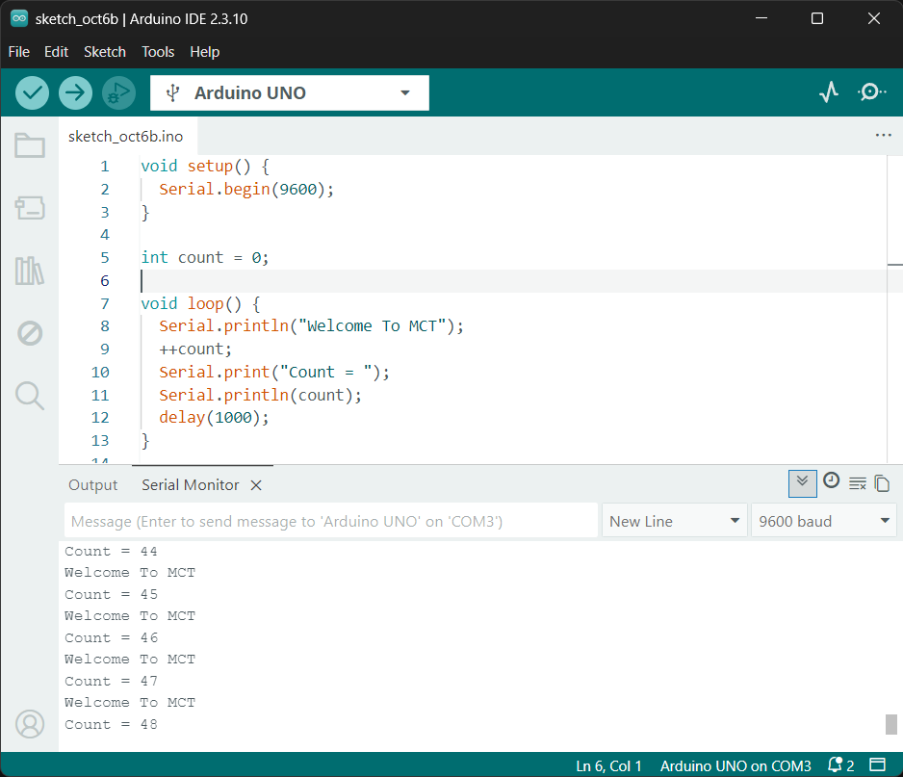Click the Verify checkmark button

[x=33, y=92]
